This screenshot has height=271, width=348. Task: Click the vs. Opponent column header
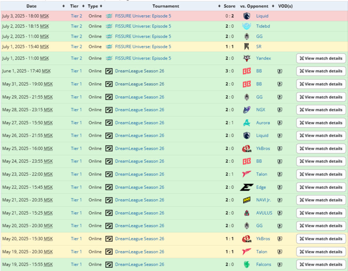pyautogui.click(x=254, y=6)
